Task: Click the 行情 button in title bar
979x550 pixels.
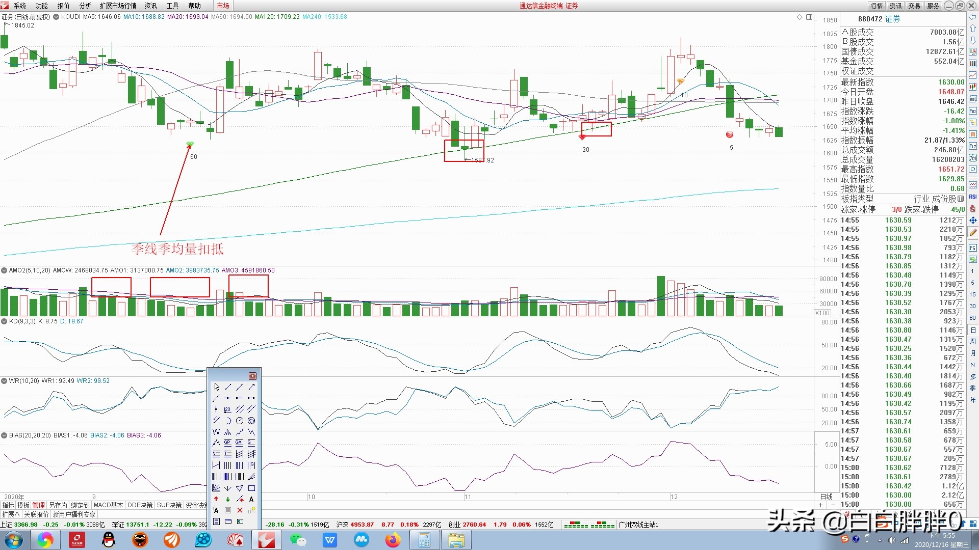Action: [x=877, y=6]
